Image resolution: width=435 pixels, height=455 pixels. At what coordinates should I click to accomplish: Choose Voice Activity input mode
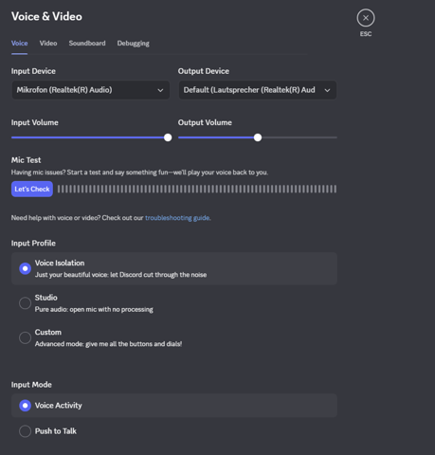pyautogui.click(x=174, y=406)
